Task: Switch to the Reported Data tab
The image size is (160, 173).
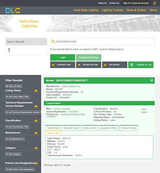Action: pyautogui.click(x=71, y=128)
